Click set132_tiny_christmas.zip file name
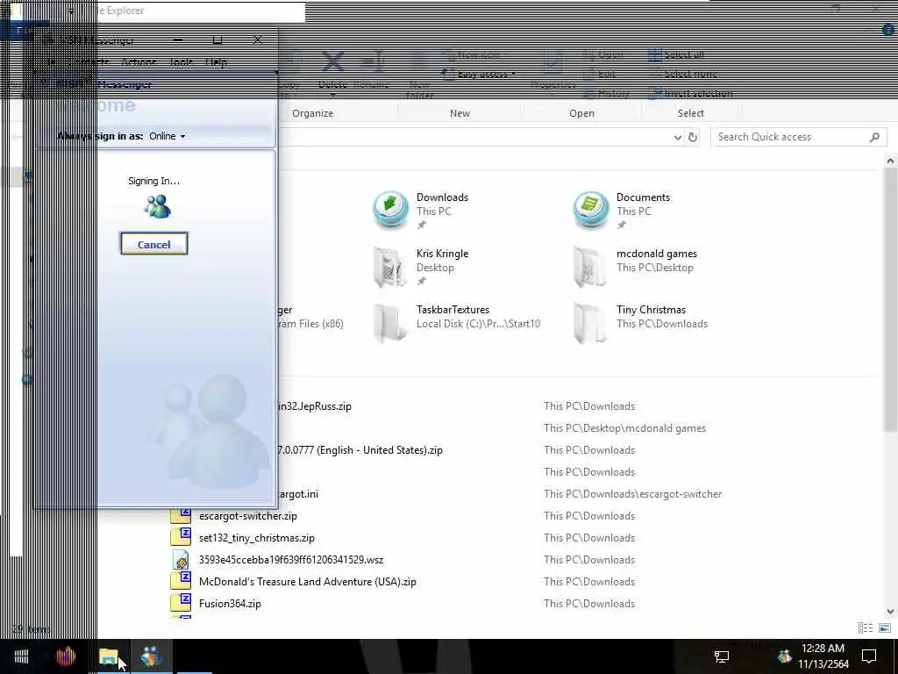This screenshot has height=674, width=898. coord(257,538)
